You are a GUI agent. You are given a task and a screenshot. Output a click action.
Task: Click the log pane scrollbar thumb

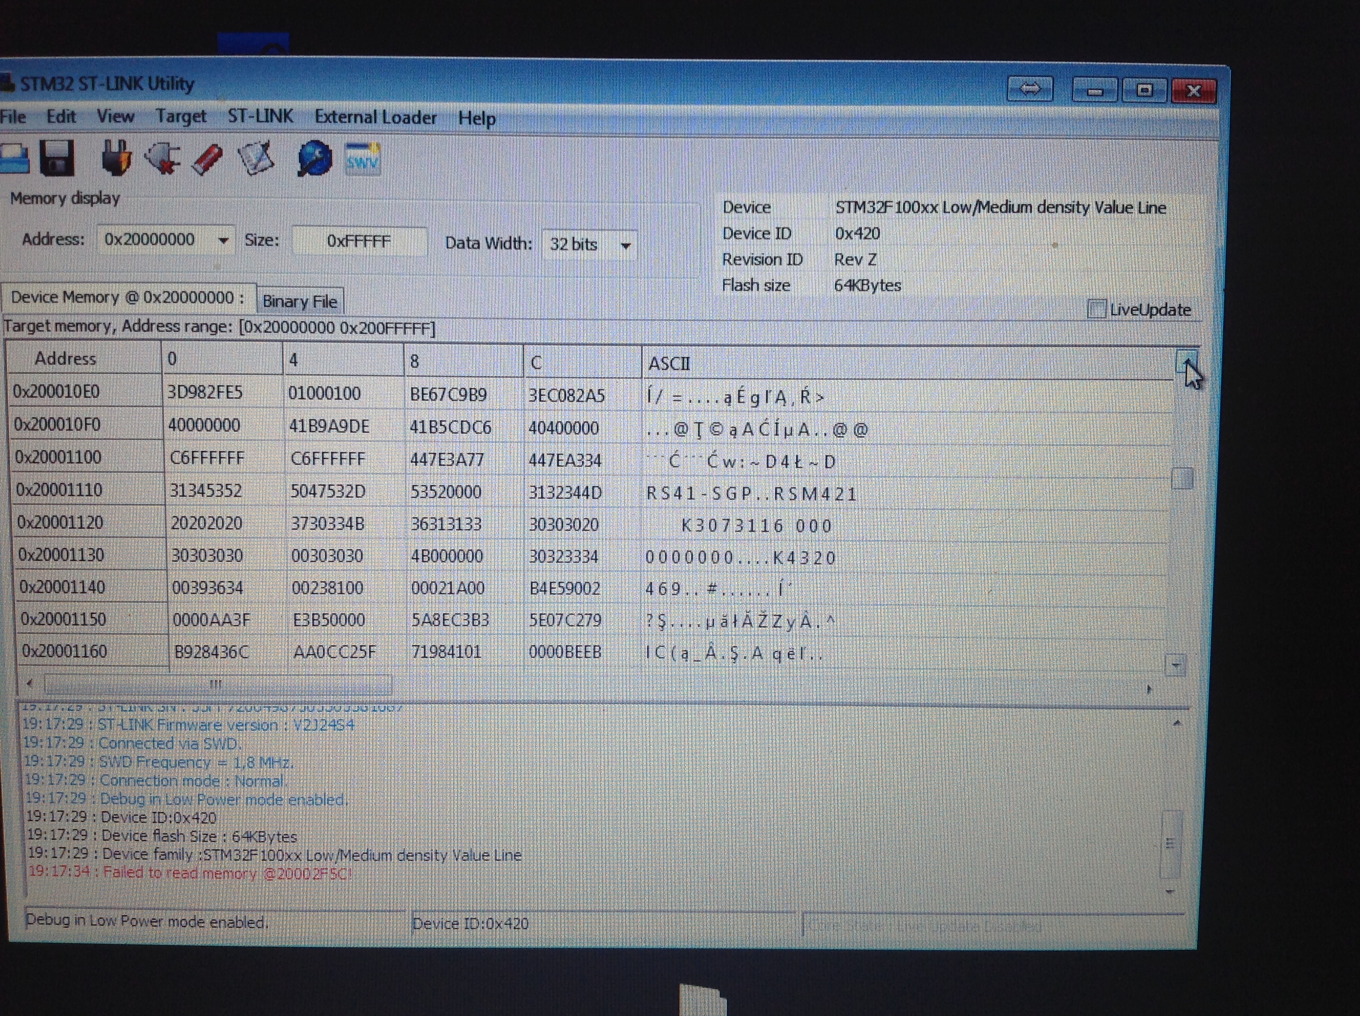[1170, 843]
